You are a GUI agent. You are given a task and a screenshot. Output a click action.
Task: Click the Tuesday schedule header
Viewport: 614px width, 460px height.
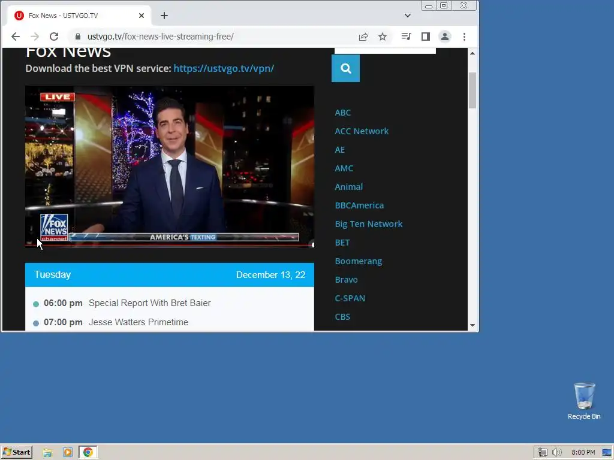pos(53,274)
